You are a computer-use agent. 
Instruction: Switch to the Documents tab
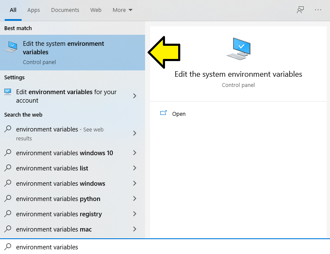coord(65,10)
